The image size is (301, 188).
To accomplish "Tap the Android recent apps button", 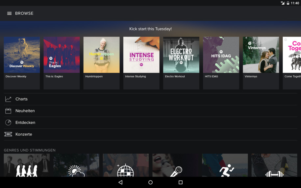I will tap(181, 182).
